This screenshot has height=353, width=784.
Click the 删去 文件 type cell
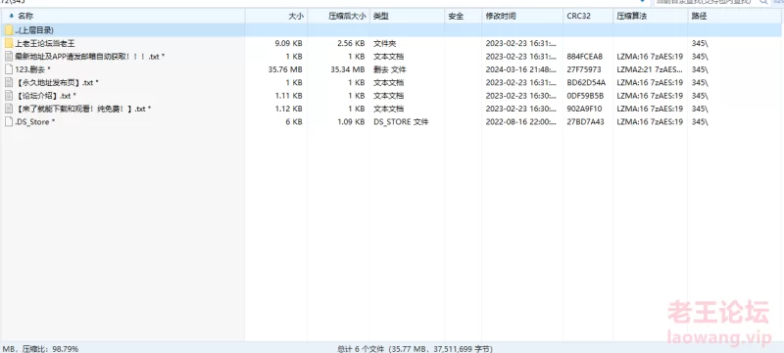[x=389, y=69]
